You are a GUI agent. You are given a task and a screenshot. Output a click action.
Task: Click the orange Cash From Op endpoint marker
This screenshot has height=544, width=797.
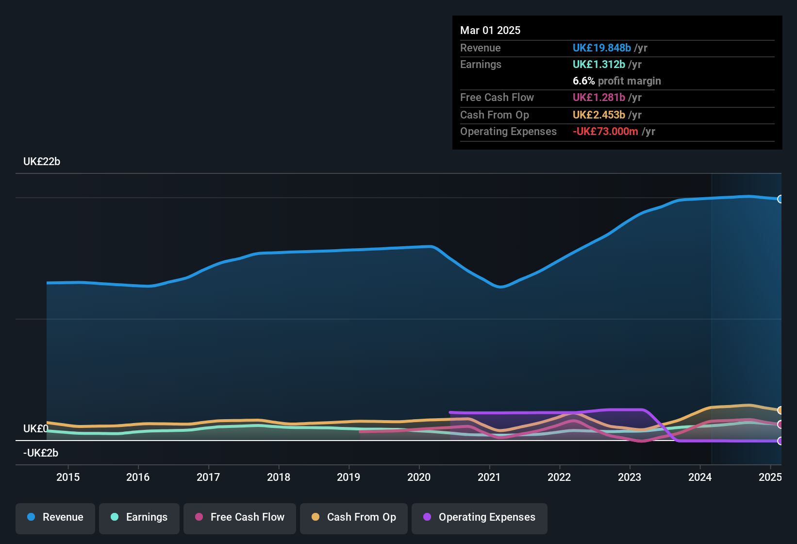[780, 410]
